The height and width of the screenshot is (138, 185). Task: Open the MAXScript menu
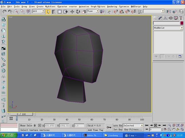click(136, 7)
